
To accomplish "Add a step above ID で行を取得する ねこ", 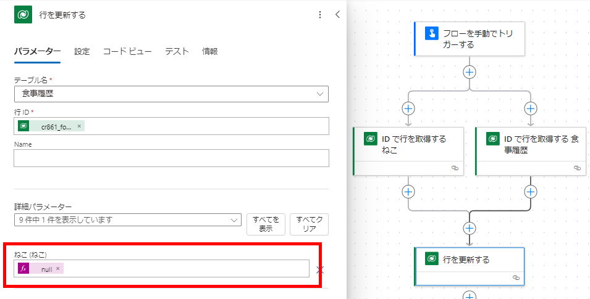I will [408, 109].
